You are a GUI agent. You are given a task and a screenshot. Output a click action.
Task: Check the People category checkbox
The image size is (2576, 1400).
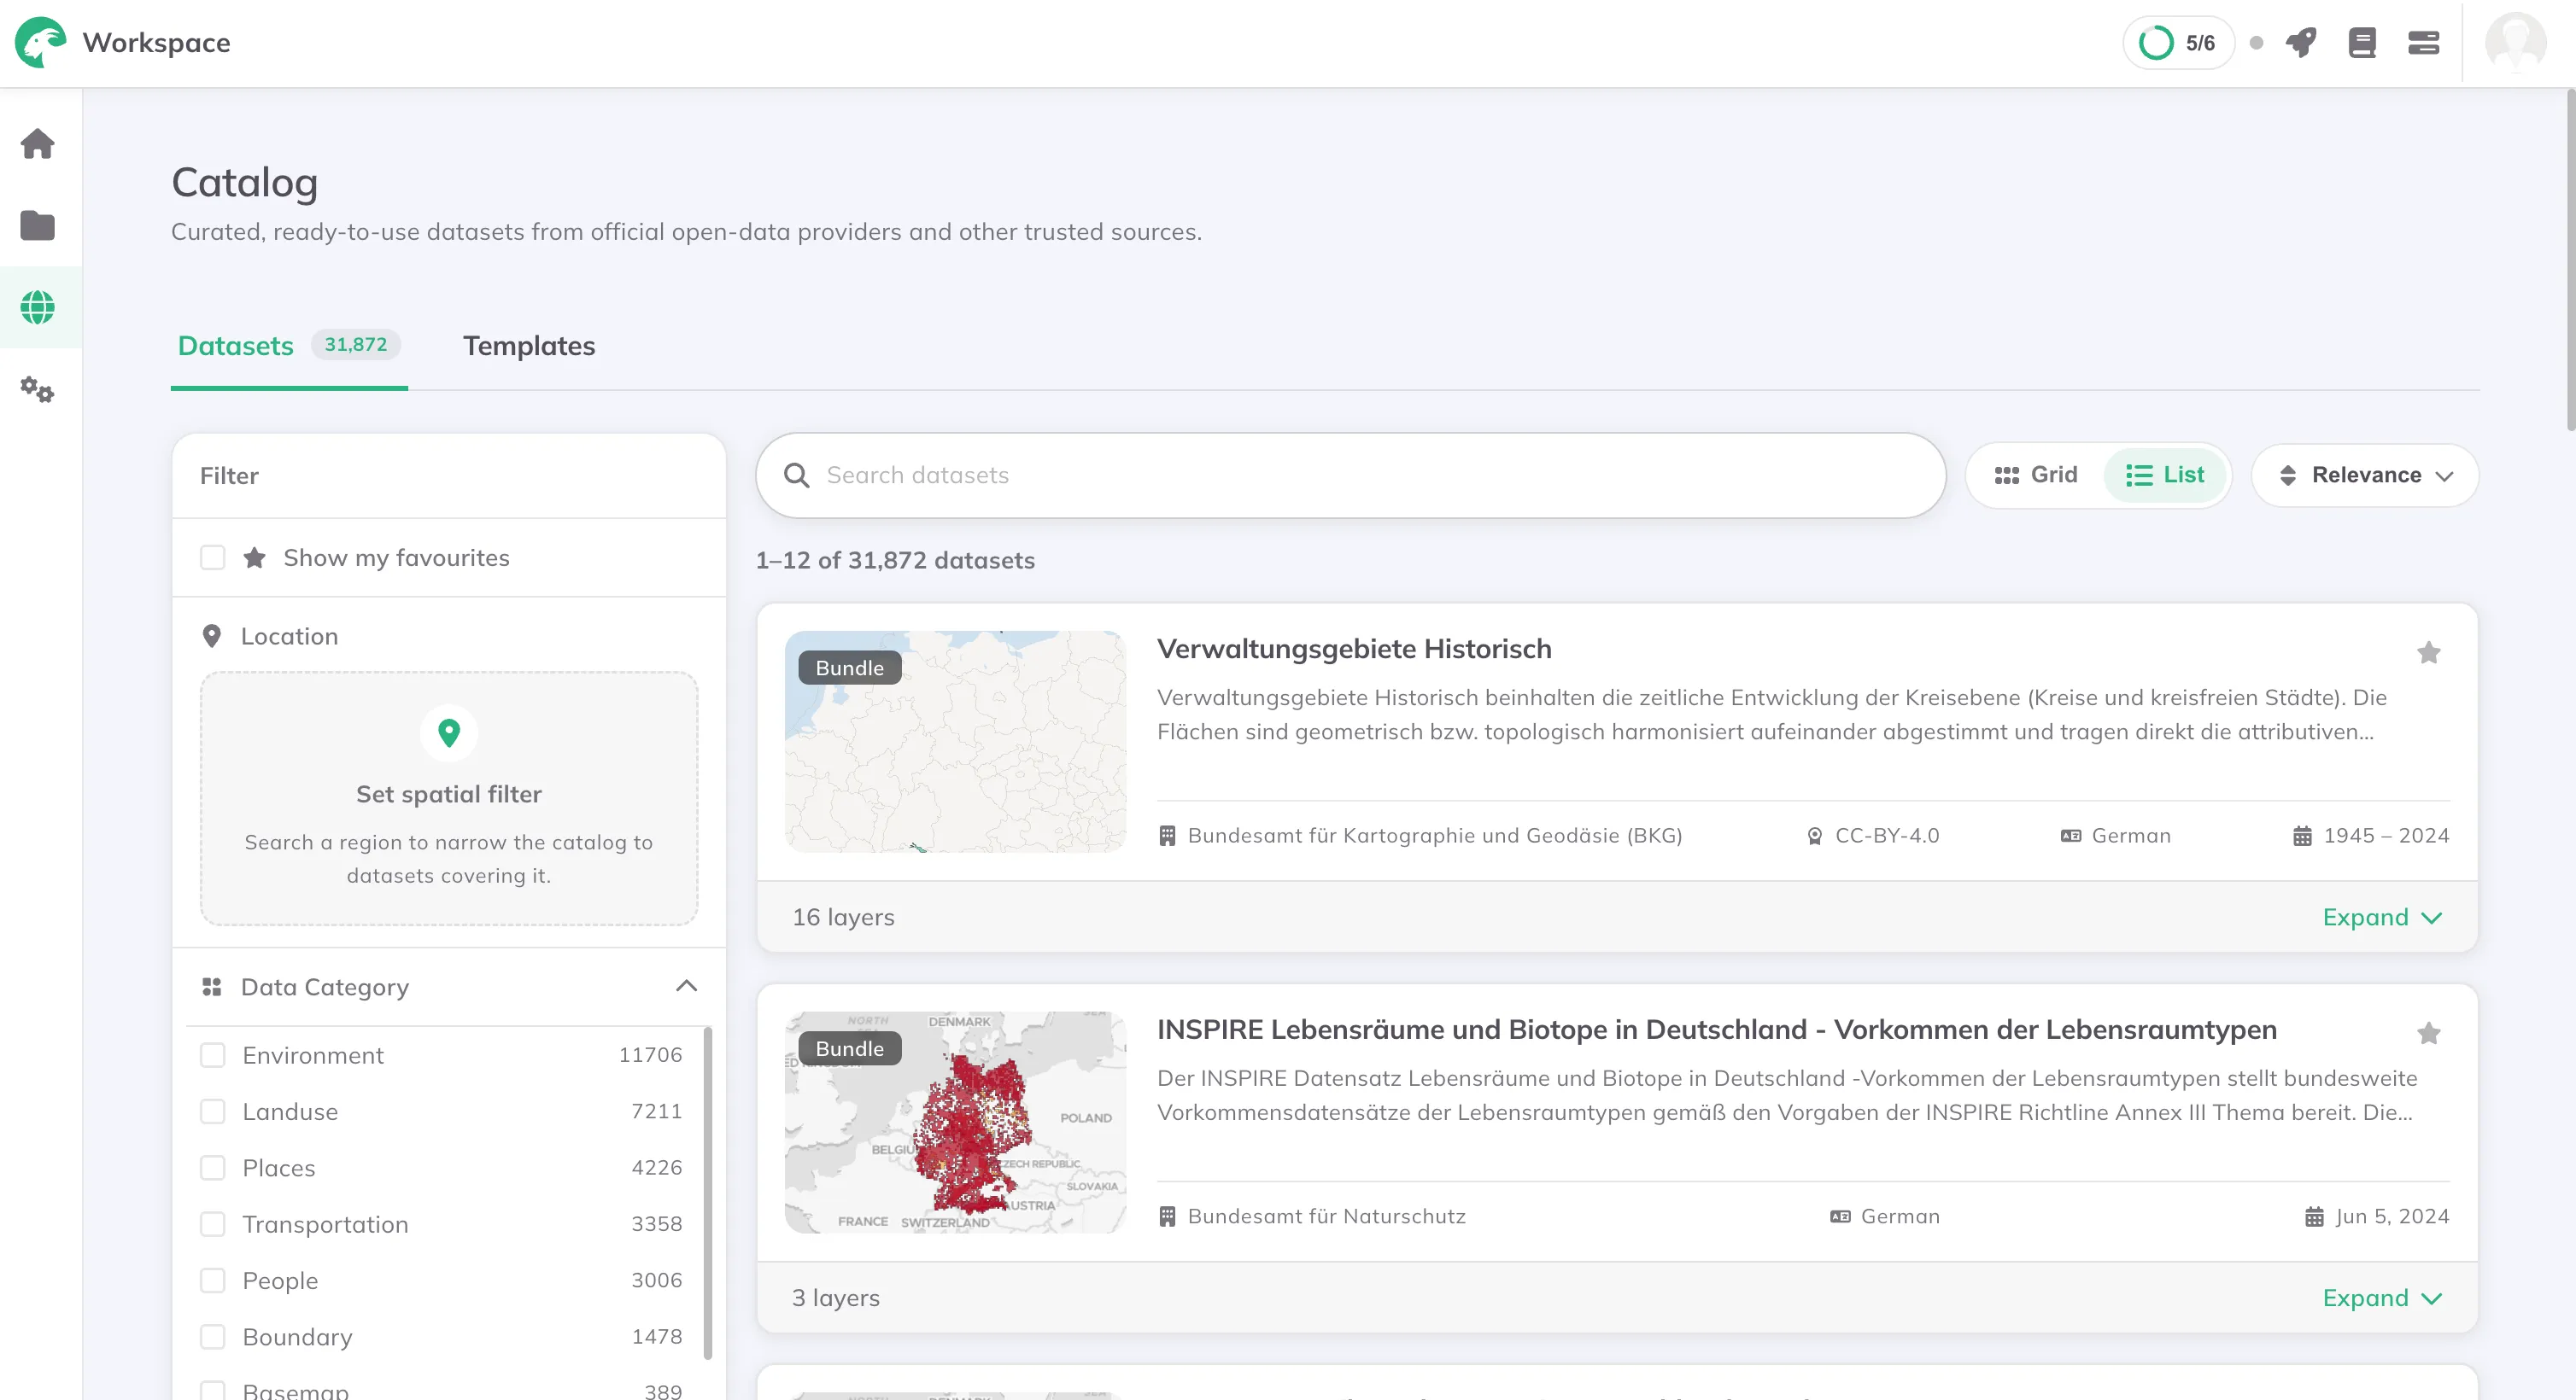pyautogui.click(x=213, y=1281)
